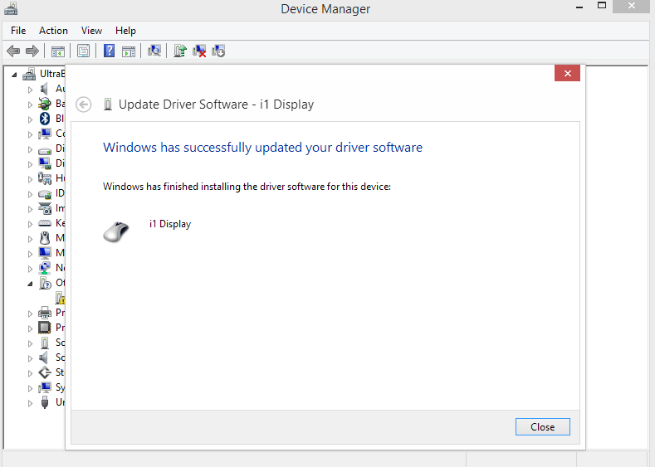Close the Update Driver dialog with red X
Image resolution: width=655 pixels, height=467 pixels.
567,73
